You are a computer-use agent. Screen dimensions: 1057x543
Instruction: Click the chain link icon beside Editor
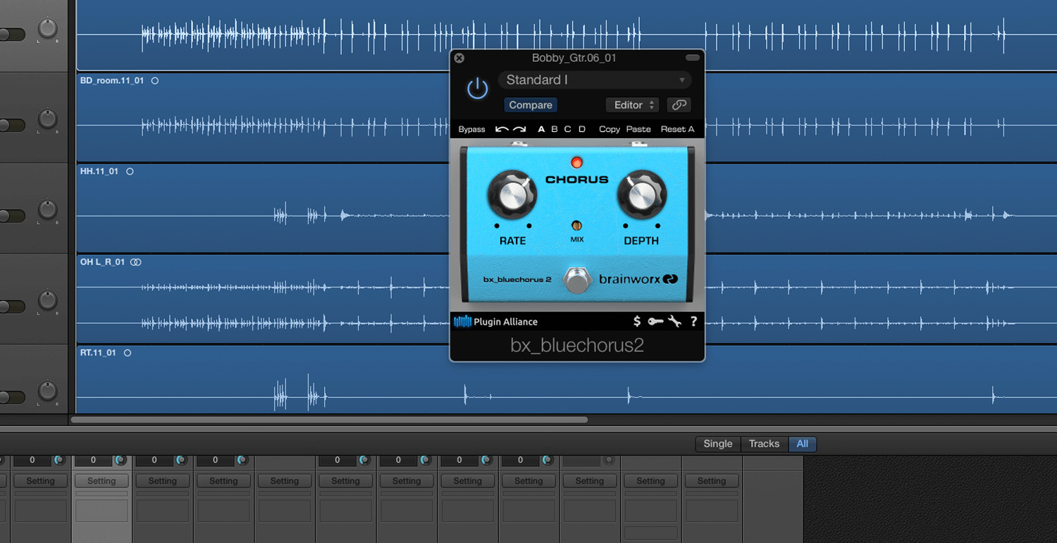click(x=679, y=105)
